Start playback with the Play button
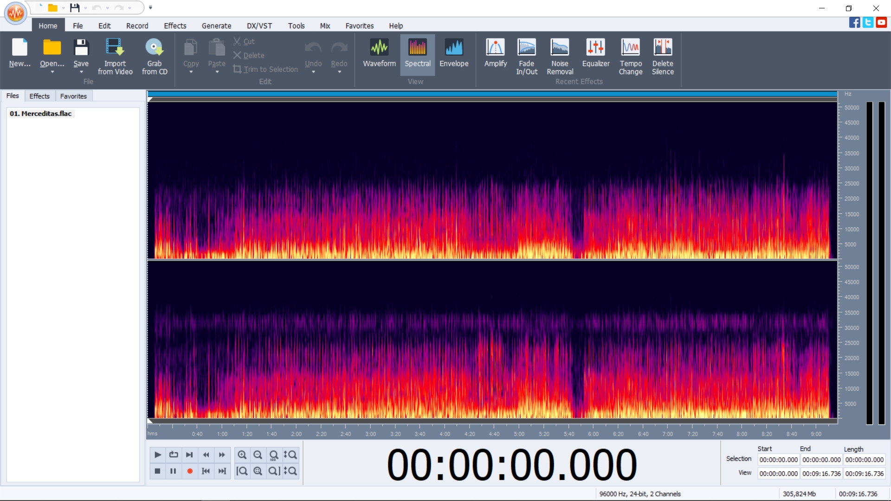The width and height of the screenshot is (891, 501). coord(157,455)
